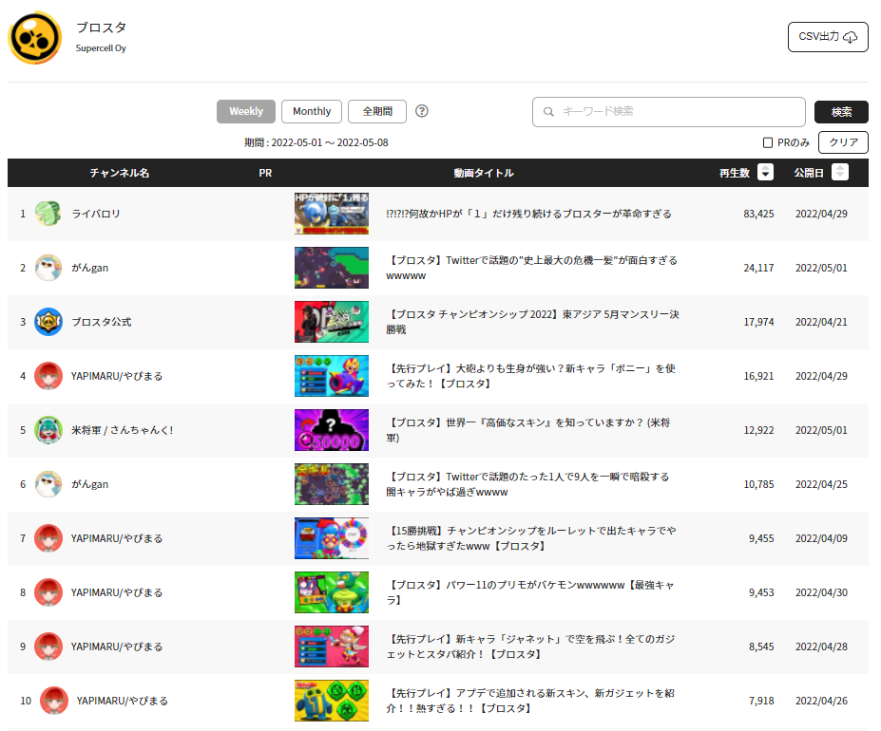Open the rank 1 video thumbnail
The image size is (881, 731).
click(332, 214)
